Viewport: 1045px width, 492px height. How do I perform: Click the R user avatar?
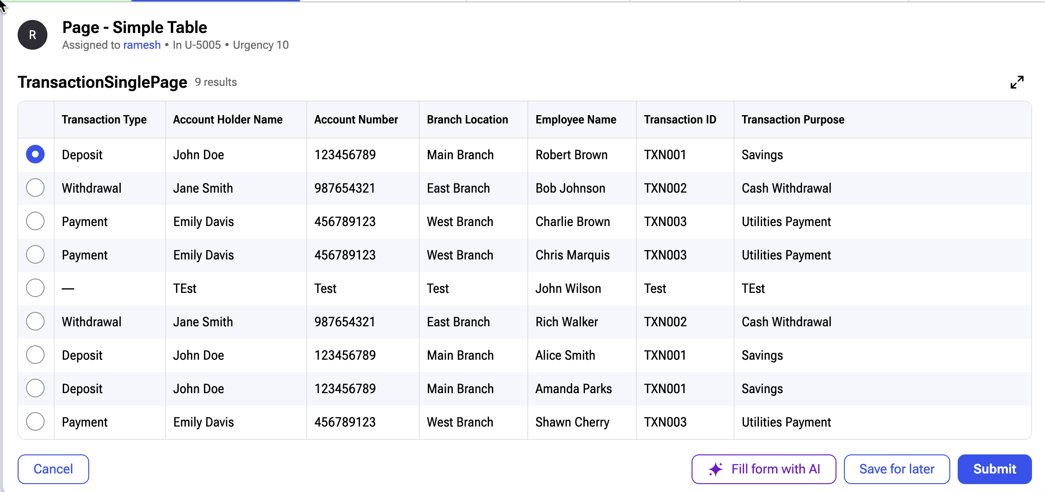pyautogui.click(x=33, y=35)
